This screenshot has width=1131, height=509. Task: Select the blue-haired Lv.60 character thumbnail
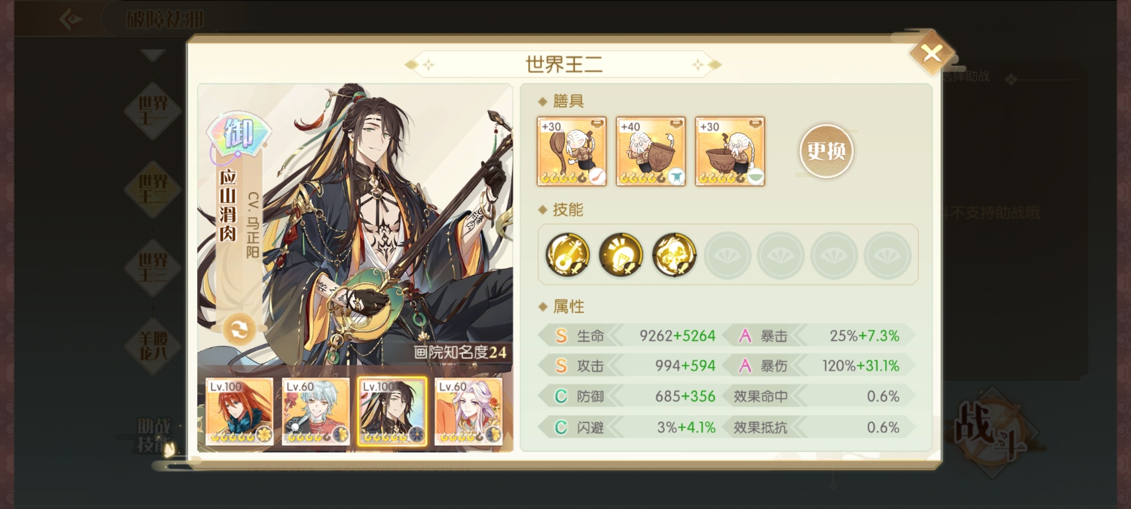(x=316, y=411)
